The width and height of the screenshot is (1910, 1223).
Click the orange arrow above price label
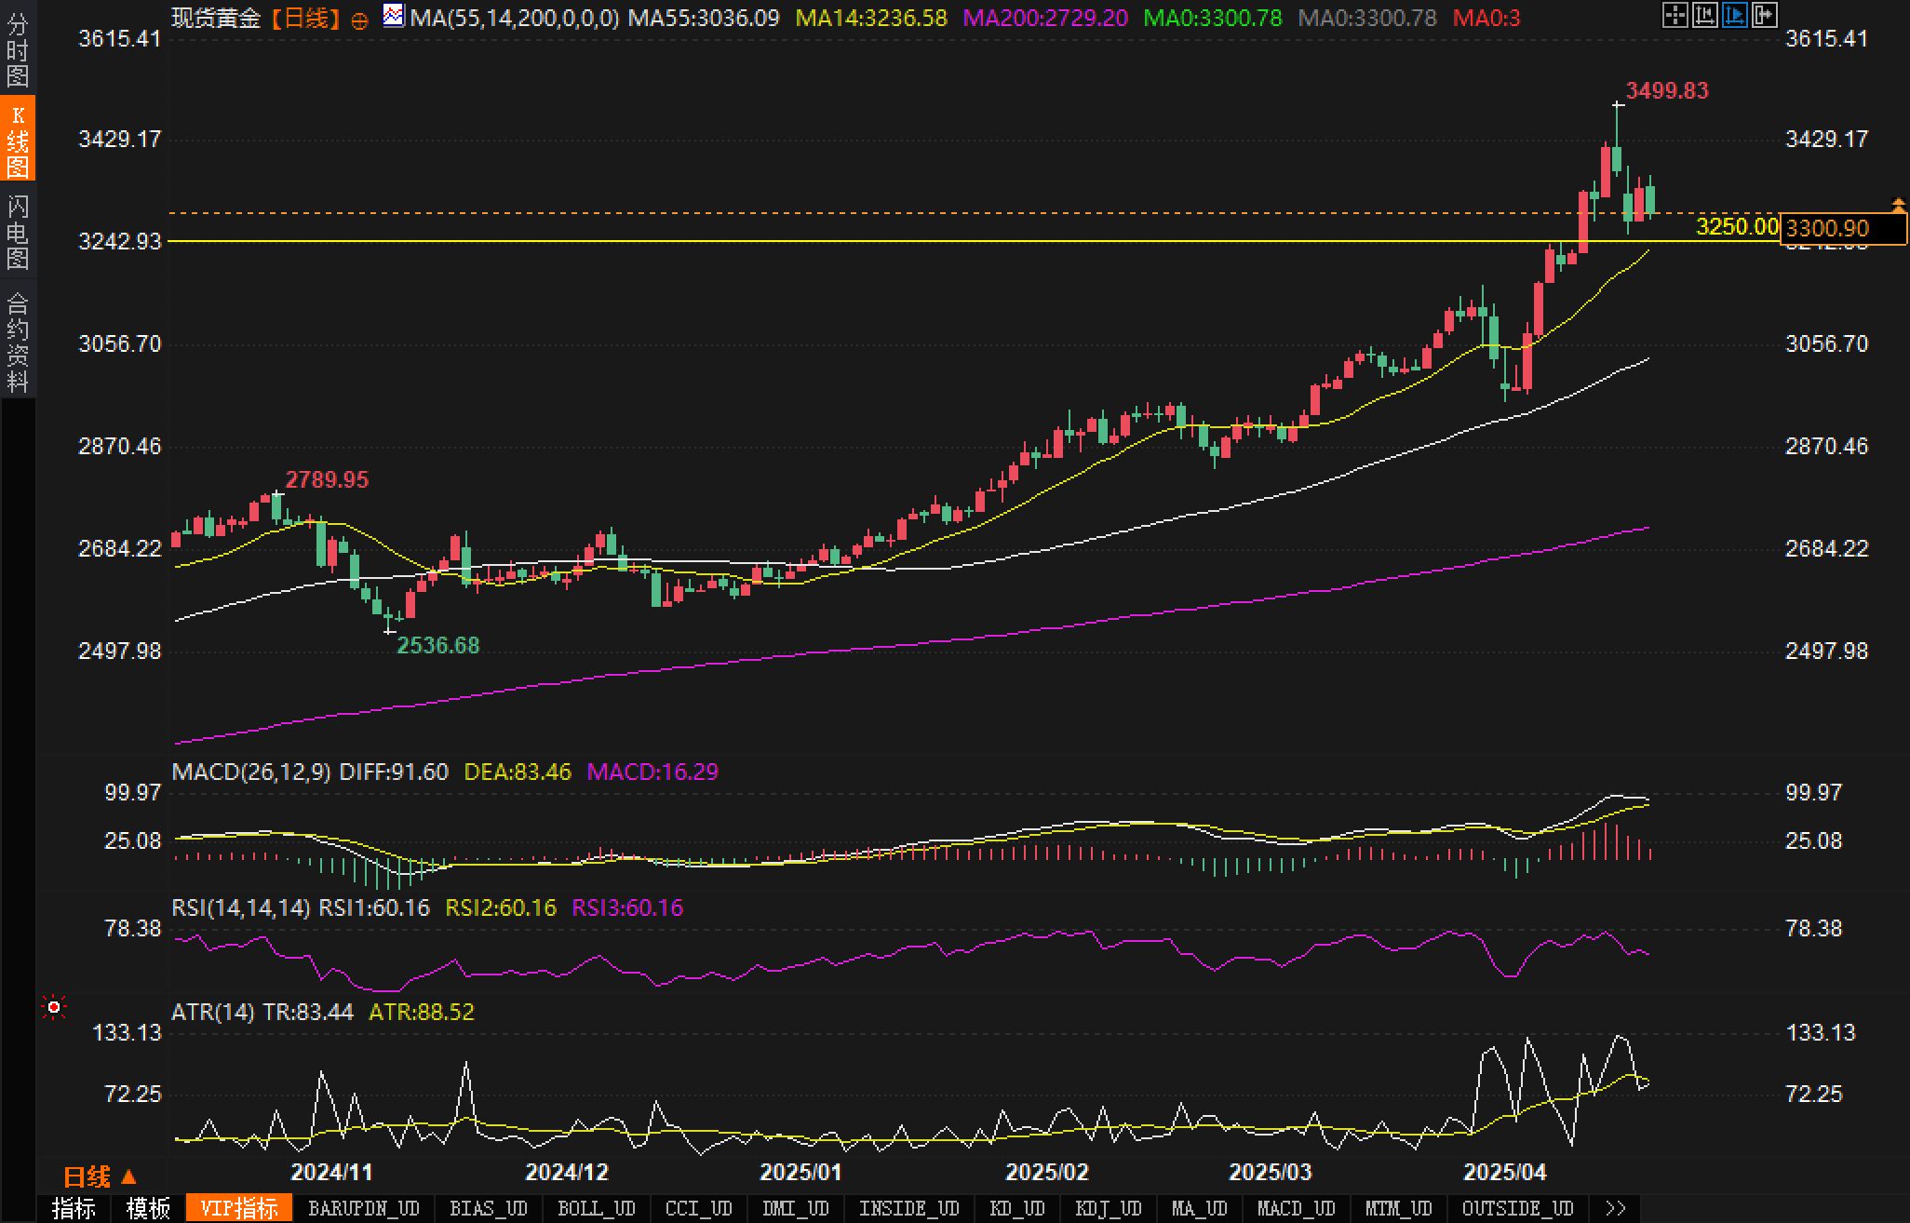(1898, 203)
